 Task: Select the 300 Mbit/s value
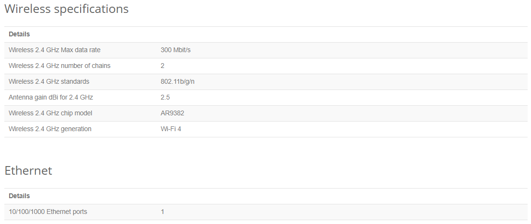(x=176, y=50)
